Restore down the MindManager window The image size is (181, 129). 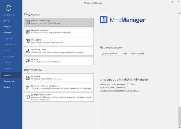click(173, 2)
